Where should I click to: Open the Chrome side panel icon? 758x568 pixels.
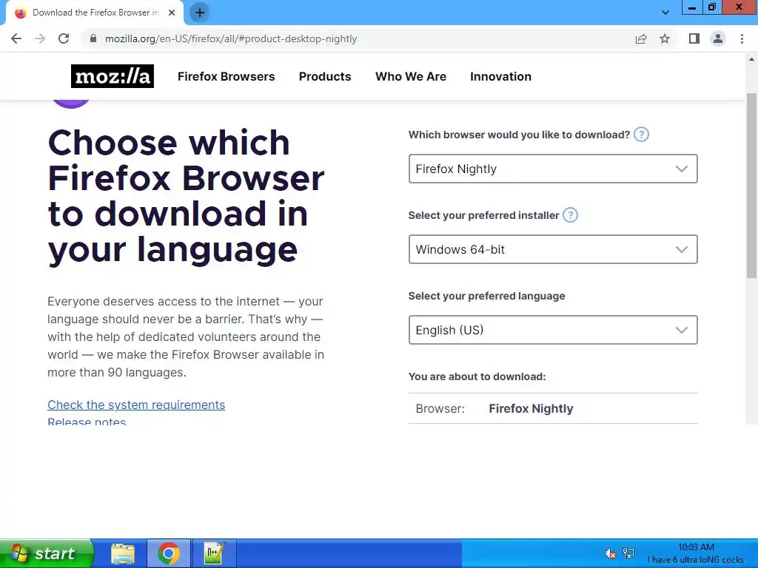(x=694, y=38)
